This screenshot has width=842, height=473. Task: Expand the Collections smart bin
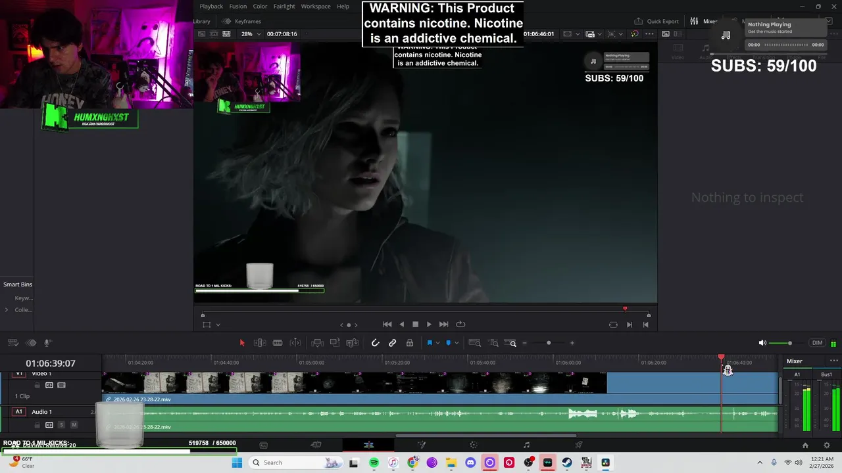coord(7,310)
